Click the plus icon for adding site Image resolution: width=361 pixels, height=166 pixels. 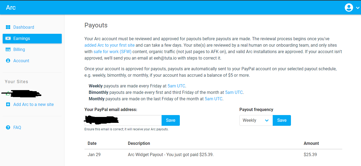pos(8,104)
